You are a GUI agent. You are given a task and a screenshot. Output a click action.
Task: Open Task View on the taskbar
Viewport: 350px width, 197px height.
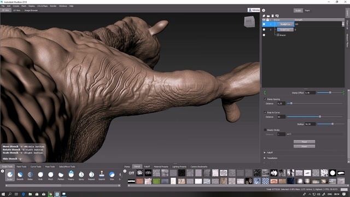[x=16, y=194]
